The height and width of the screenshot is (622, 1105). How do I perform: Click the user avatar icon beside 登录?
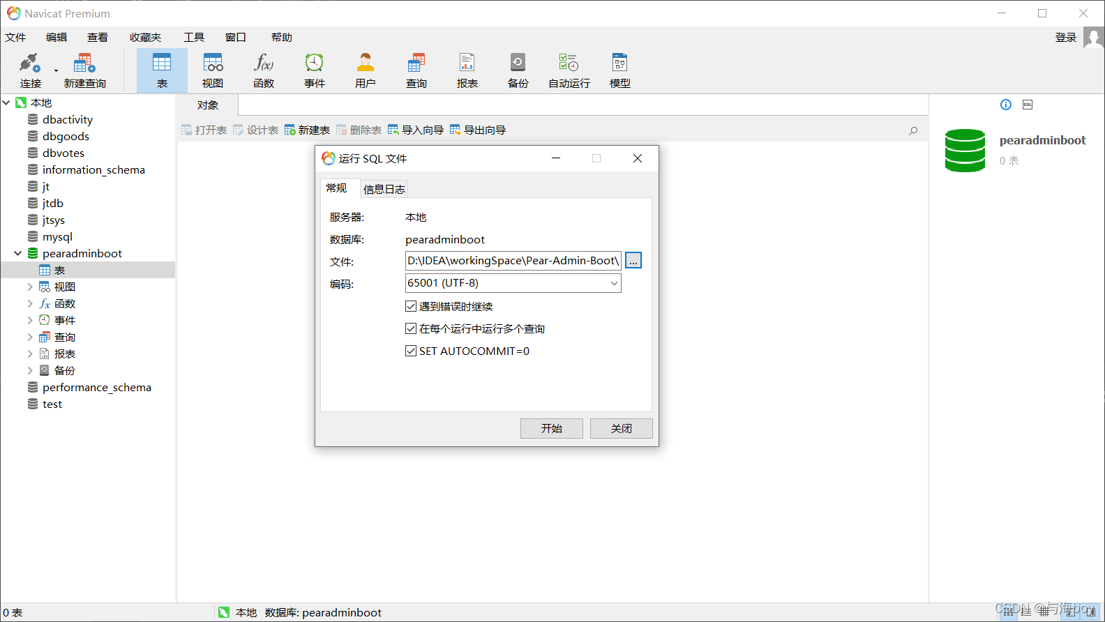point(1094,38)
